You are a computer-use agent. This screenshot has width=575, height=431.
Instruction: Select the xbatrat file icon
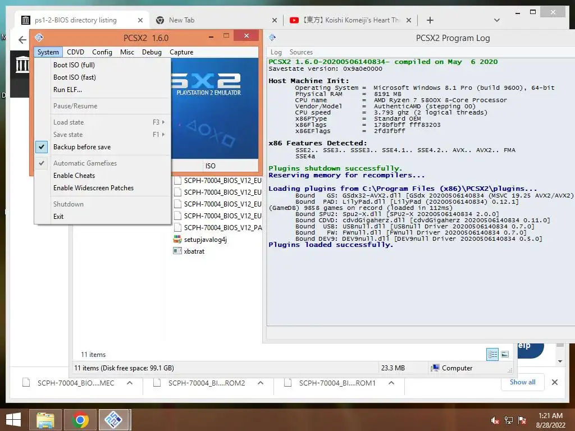pyautogui.click(x=177, y=251)
